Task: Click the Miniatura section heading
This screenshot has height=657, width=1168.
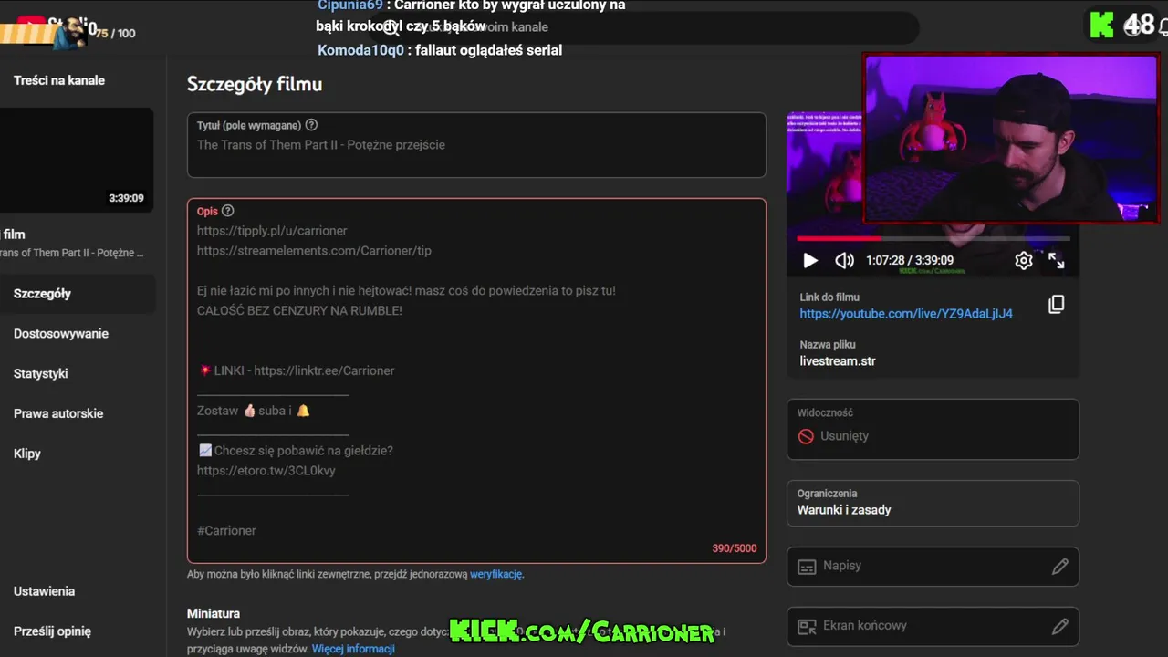Action: [x=214, y=613]
